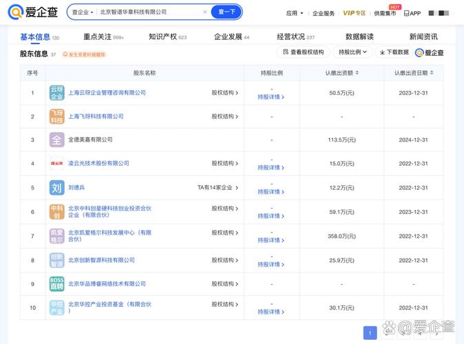Expand 股权结构 for 北京凯爱格尔

pos(225,233)
